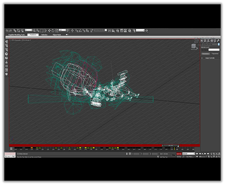Click the Trajectories button

[x=215, y=54]
